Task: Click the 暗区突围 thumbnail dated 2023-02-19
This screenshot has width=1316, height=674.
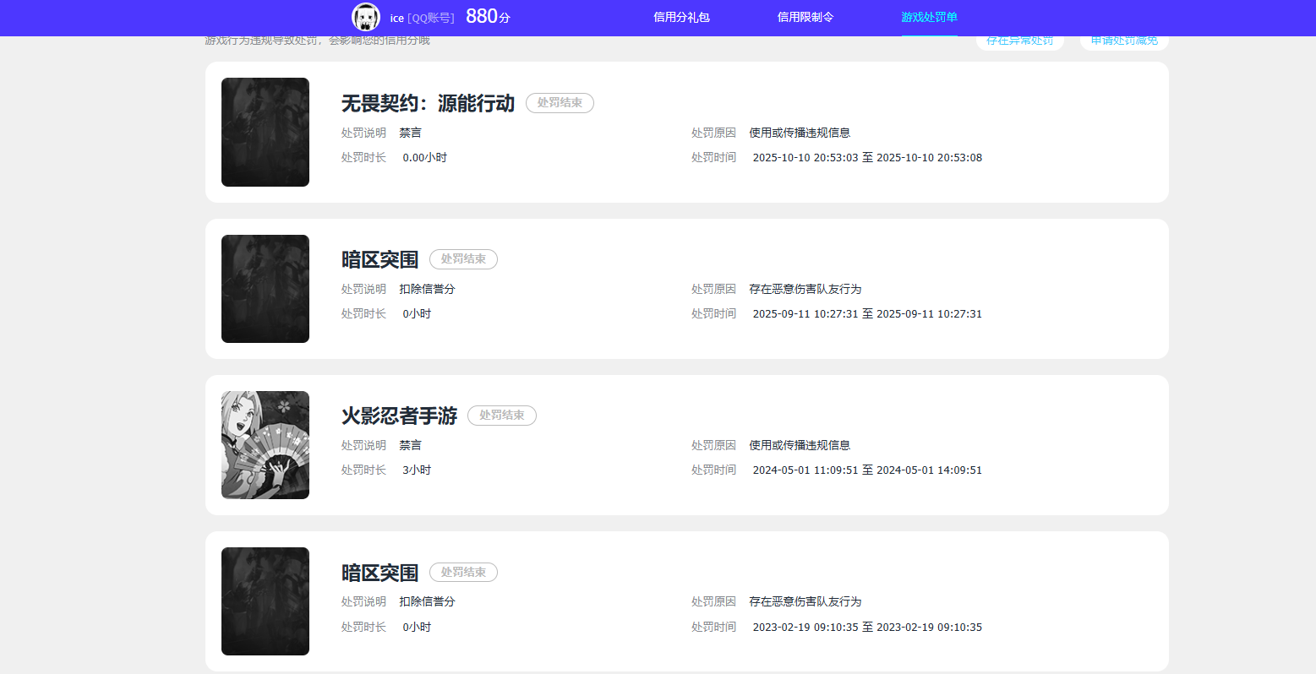Action: coord(265,601)
